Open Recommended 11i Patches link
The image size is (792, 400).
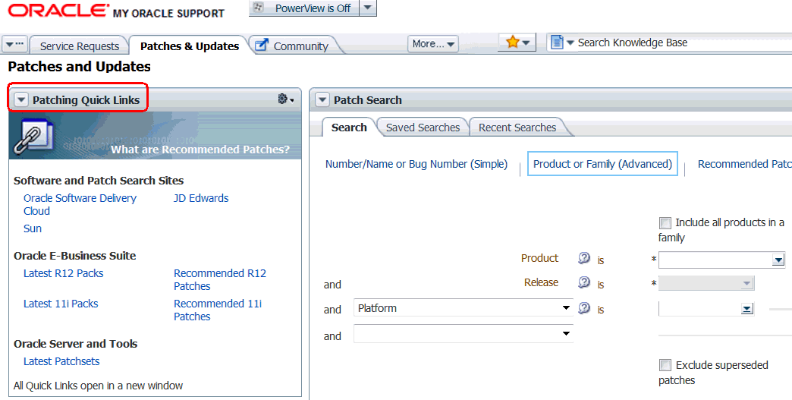coord(218,310)
